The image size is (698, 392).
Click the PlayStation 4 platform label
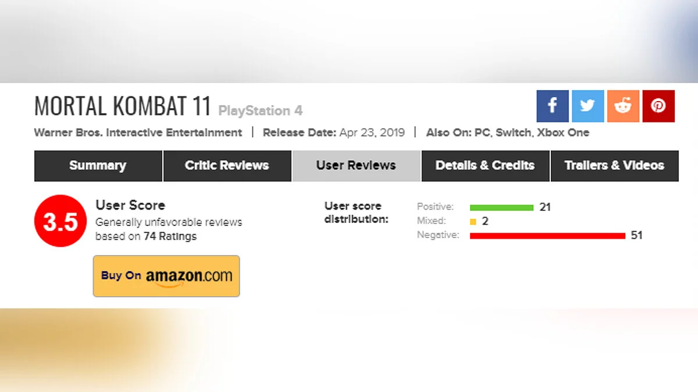click(260, 110)
